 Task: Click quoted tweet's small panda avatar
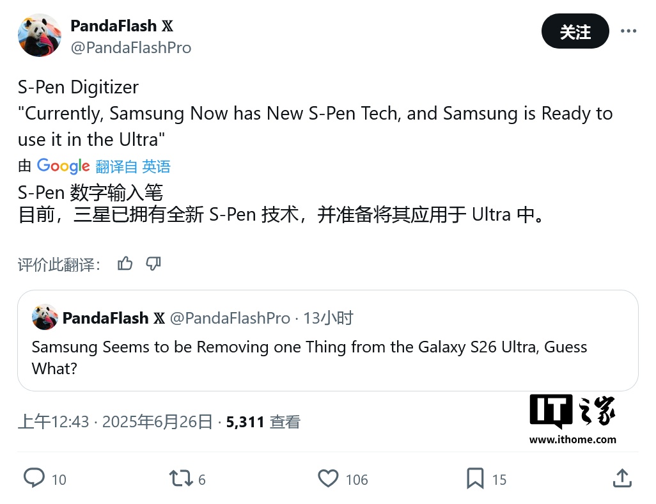point(45,317)
